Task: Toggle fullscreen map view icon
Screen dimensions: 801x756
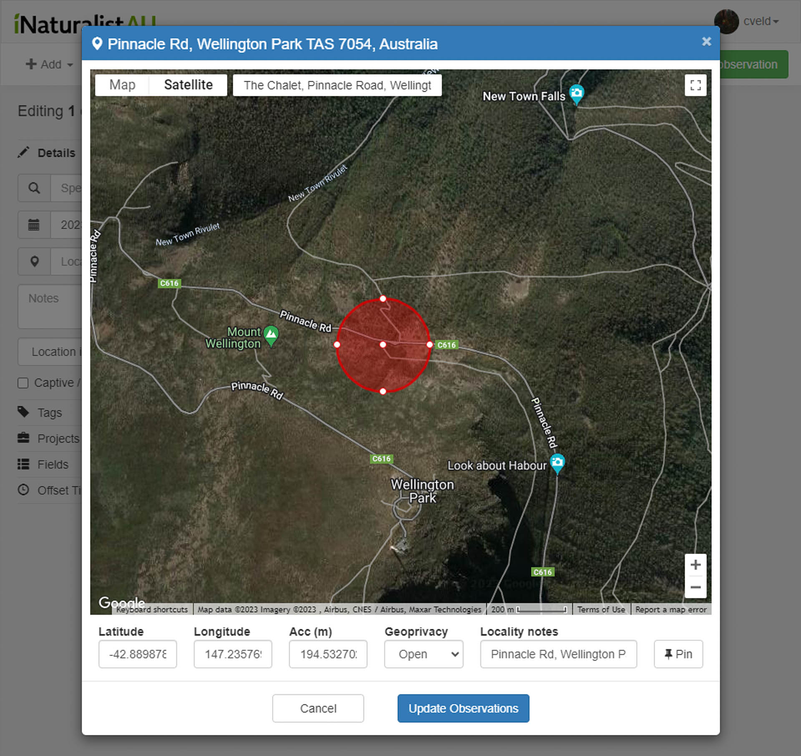Action: (695, 85)
